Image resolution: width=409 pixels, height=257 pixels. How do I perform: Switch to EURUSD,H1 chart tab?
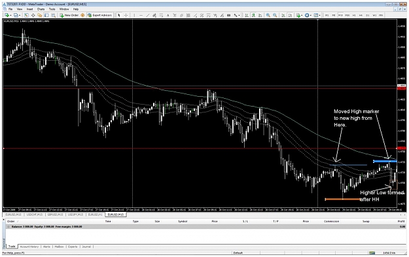click(95, 214)
